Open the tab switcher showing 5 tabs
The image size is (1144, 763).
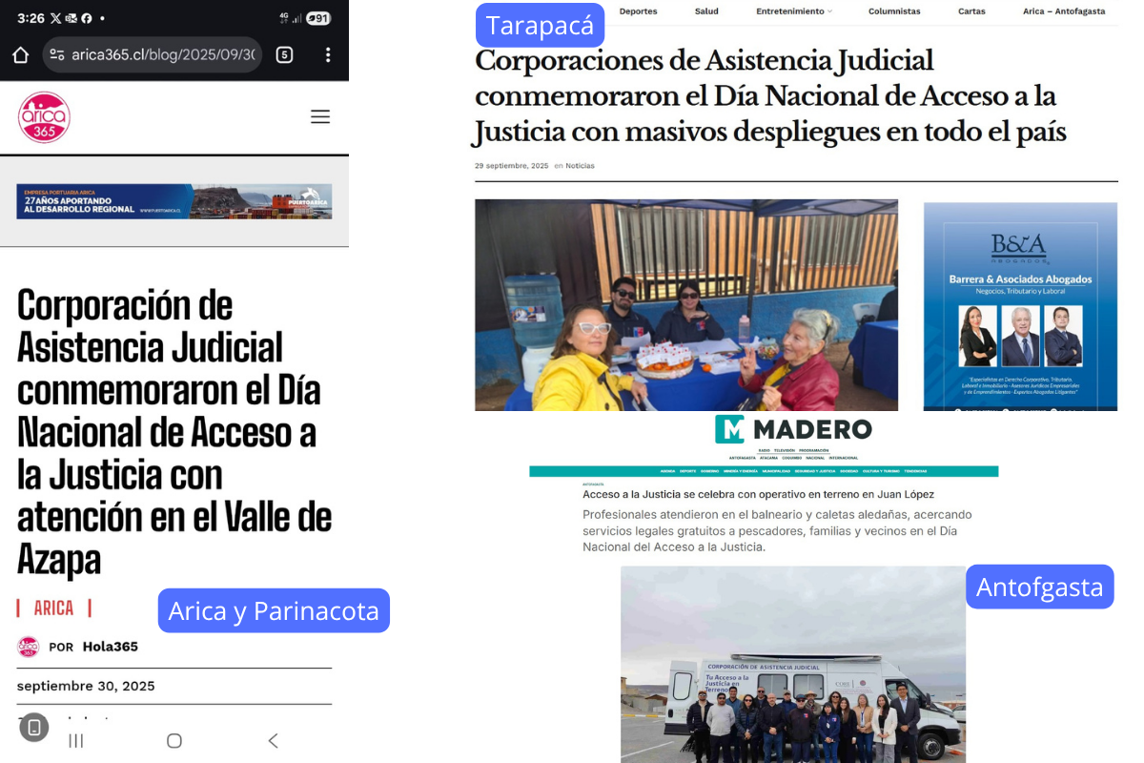coord(283,54)
